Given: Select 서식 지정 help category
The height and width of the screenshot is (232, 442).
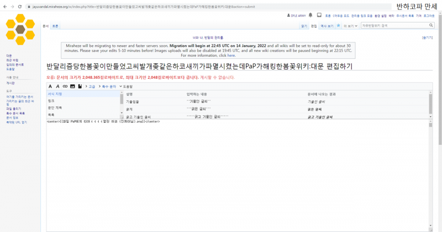Looking at the screenshot, I should pos(84,94).
